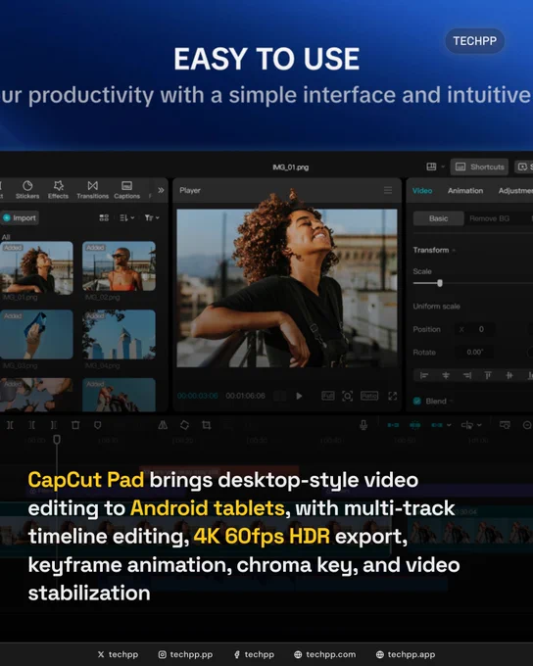This screenshot has height=666, width=533.
Task: Open the Stickers panel
Action: point(27,189)
